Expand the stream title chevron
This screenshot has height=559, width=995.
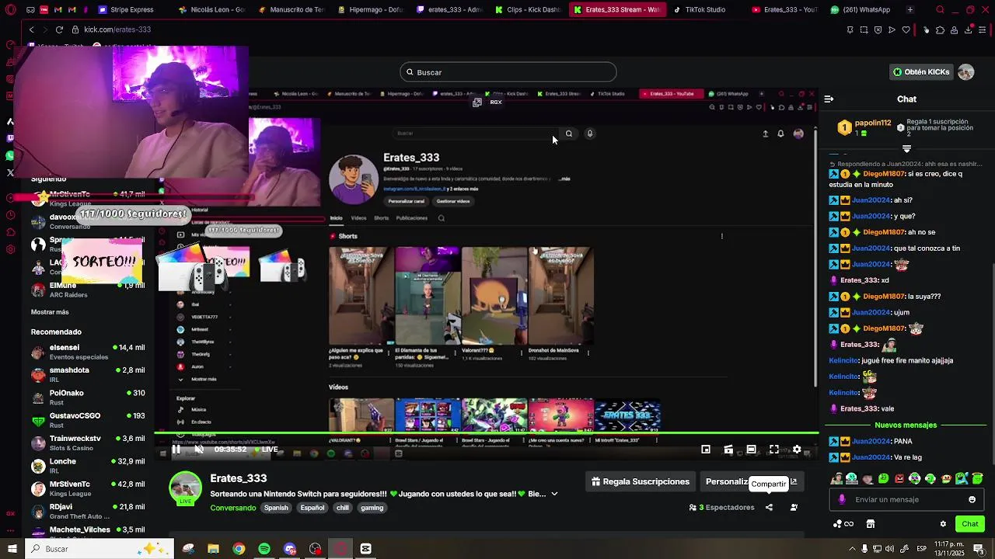tap(554, 494)
